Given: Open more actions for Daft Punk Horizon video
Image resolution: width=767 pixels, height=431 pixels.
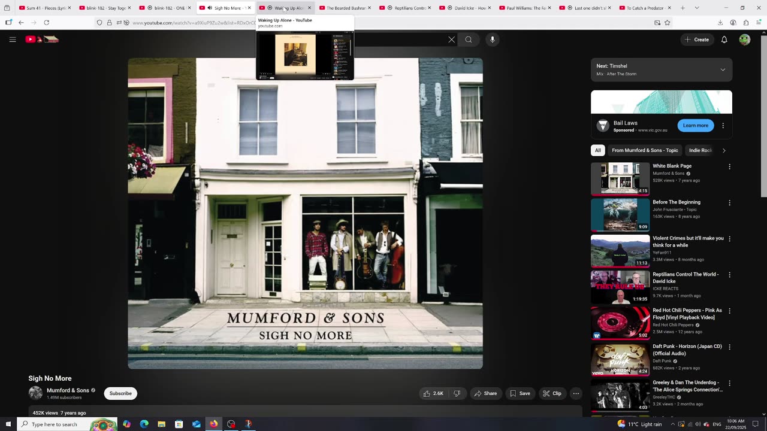Looking at the screenshot, I should [729, 347].
